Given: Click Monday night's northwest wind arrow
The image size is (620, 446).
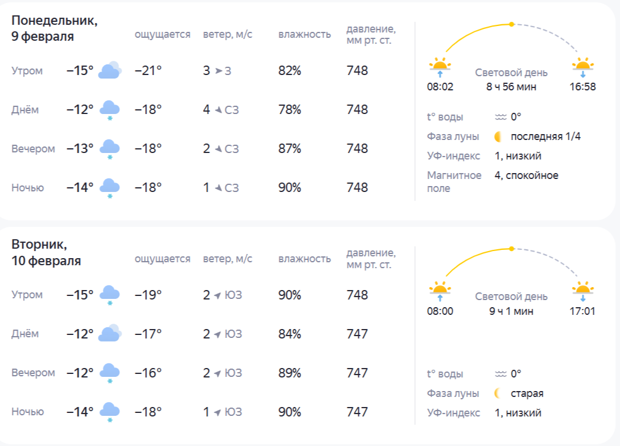Looking at the screenshot, I should point(218,188).
